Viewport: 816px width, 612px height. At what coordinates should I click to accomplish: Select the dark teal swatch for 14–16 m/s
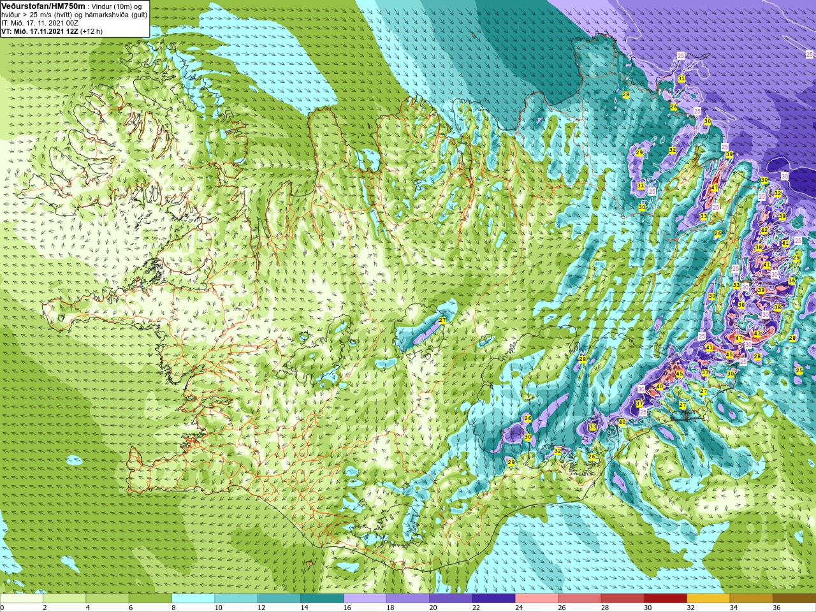pos(322,599)
